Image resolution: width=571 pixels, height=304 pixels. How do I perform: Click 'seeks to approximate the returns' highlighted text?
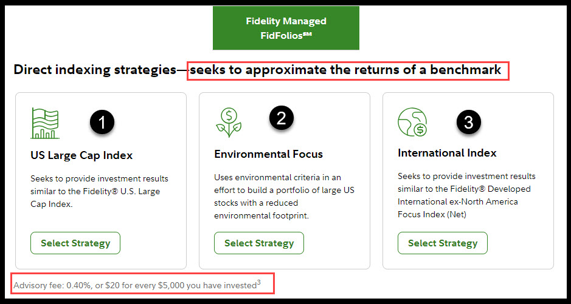345,70
